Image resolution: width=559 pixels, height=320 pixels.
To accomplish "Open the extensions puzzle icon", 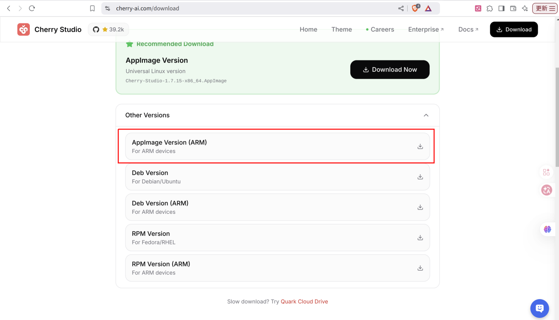I will (x=490, y=8).
